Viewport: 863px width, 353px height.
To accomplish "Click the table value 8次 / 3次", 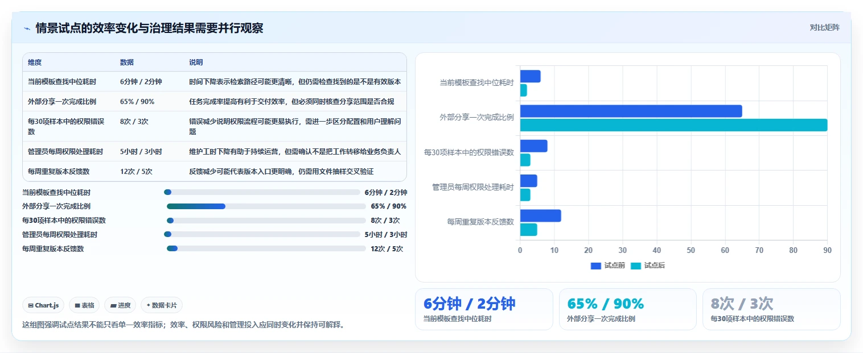I will pos(134,122).
